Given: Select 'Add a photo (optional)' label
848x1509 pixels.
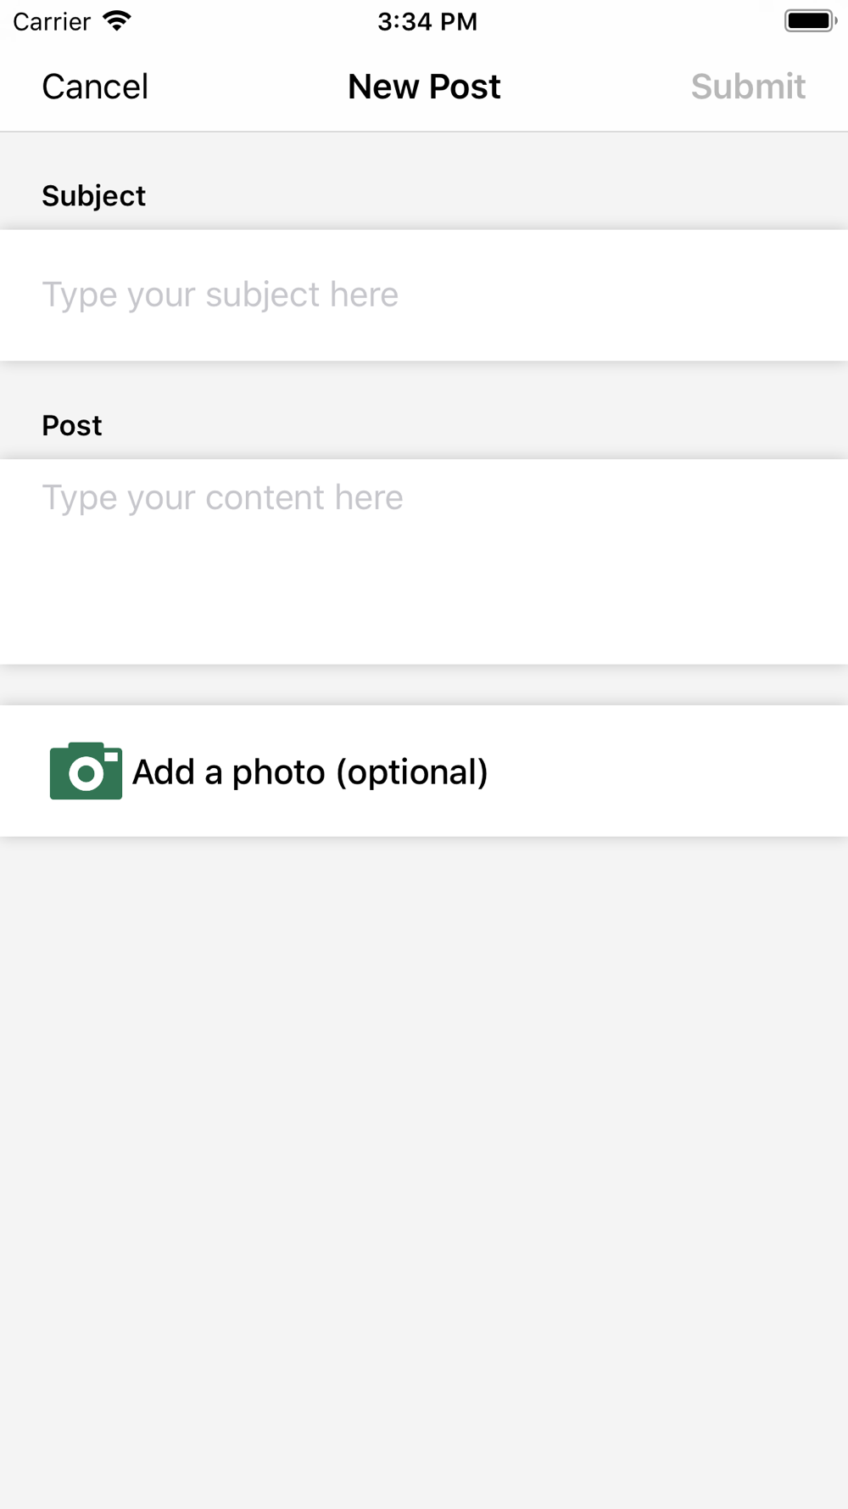Looking at the screenshot, I should [x=310, y=772].
